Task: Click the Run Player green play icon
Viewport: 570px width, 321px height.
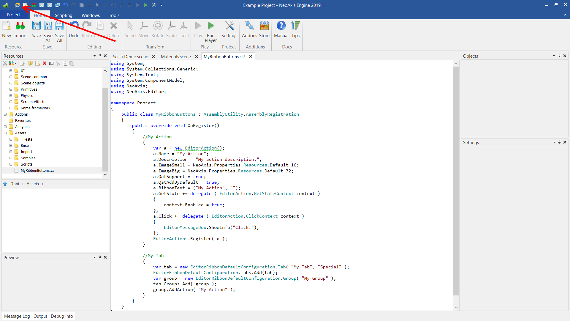Action: (x=211, y=26)
